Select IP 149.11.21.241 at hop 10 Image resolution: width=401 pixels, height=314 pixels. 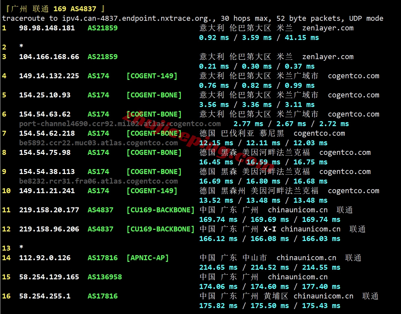click(x=47, y=191)
